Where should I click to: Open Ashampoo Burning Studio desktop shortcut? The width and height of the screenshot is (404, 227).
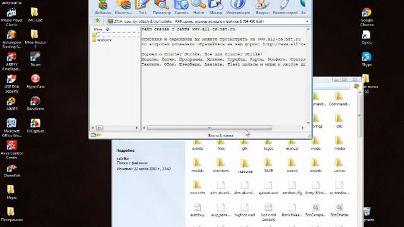[x=11, y=39]
